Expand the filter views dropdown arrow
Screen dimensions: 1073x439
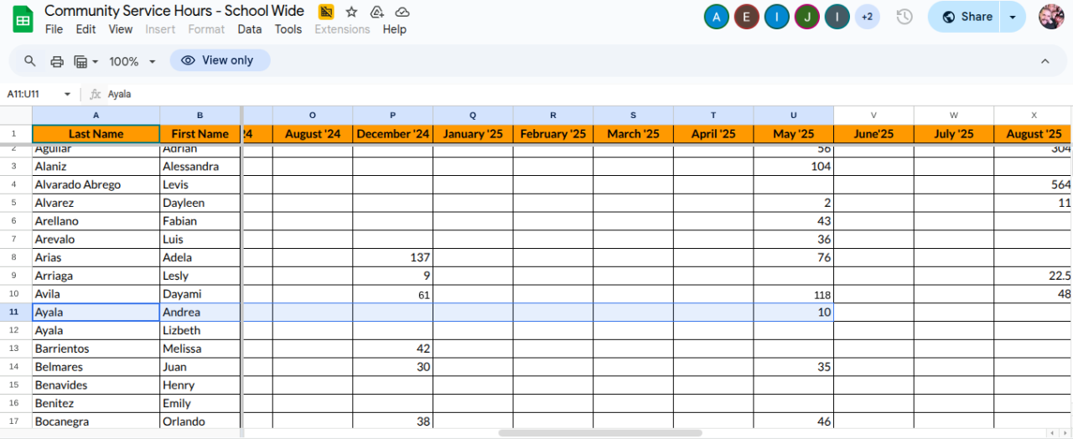(95, 62)
